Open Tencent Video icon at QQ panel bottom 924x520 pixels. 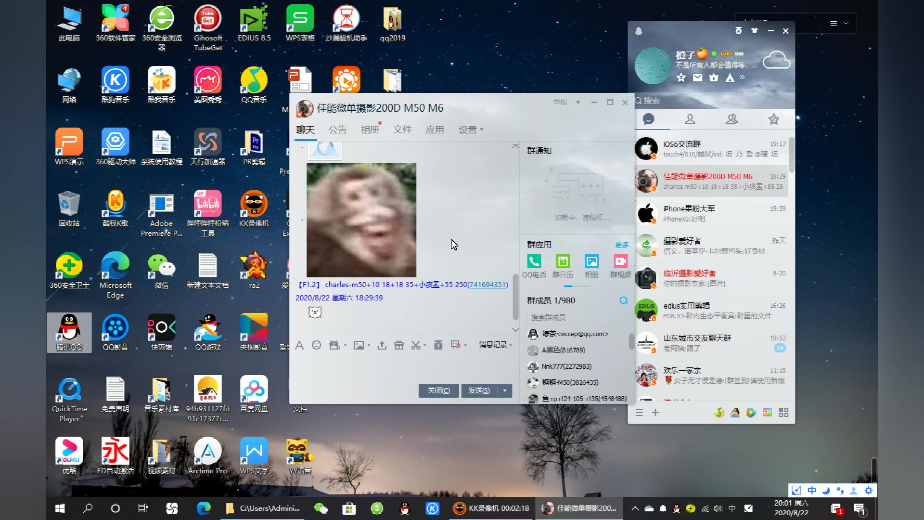click(x=751, y=413)
